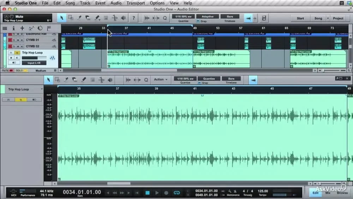Select the Range tool in top toolbar
This screenshot has width=353, height=199.
[x=71, y=18]
